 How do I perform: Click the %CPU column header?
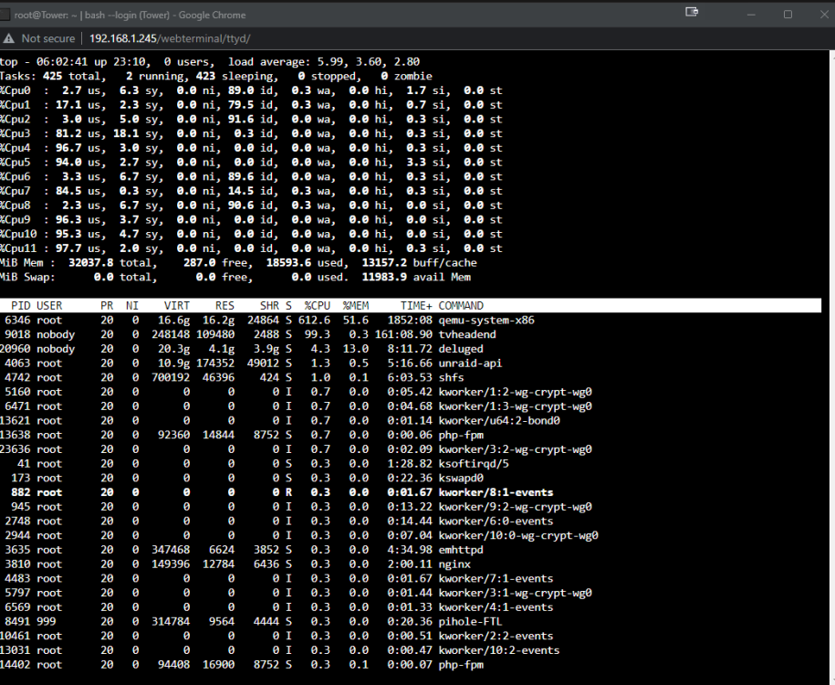[x=318, y=305]
